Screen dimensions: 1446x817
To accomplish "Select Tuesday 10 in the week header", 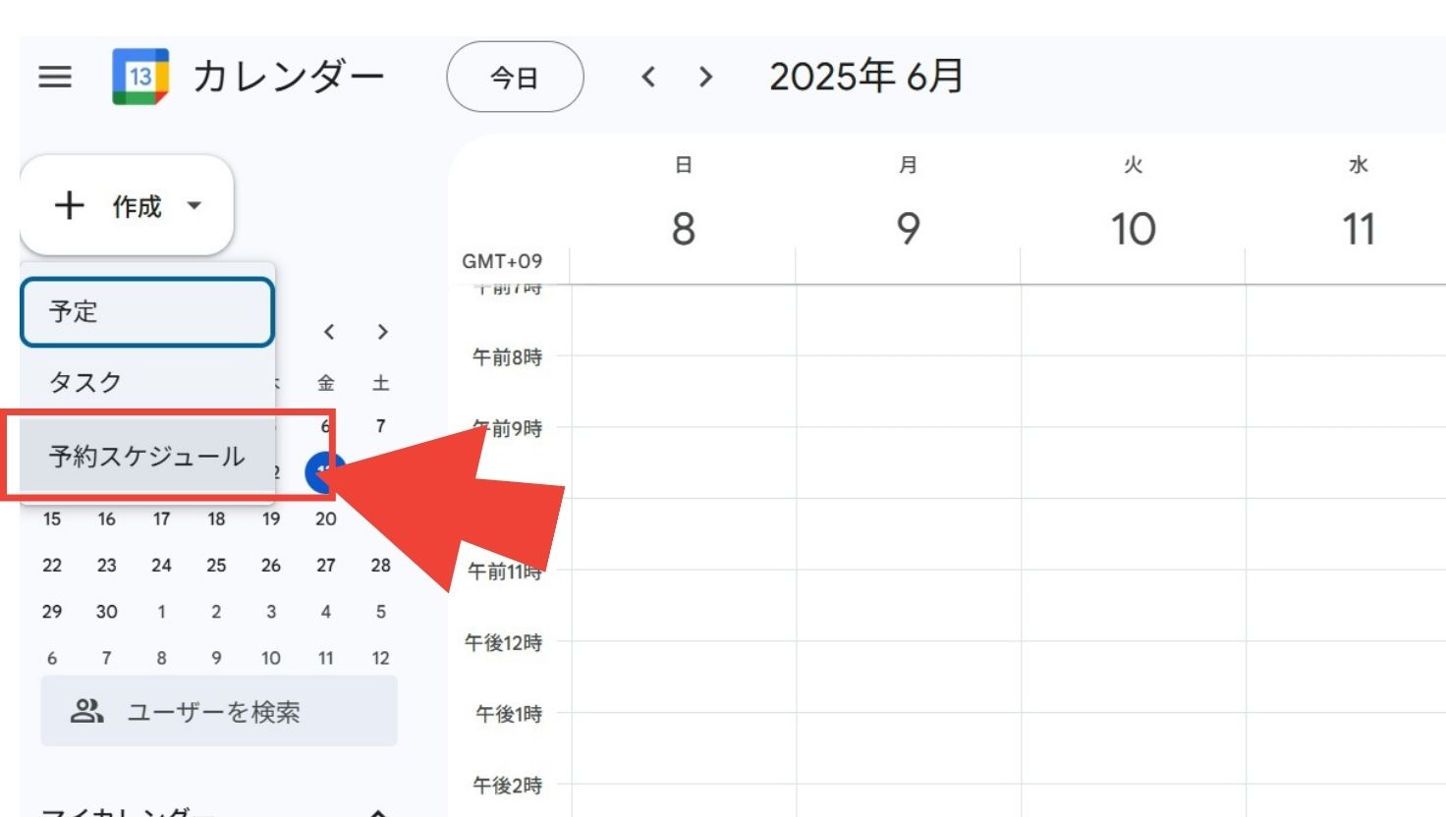I will 1134,229.
